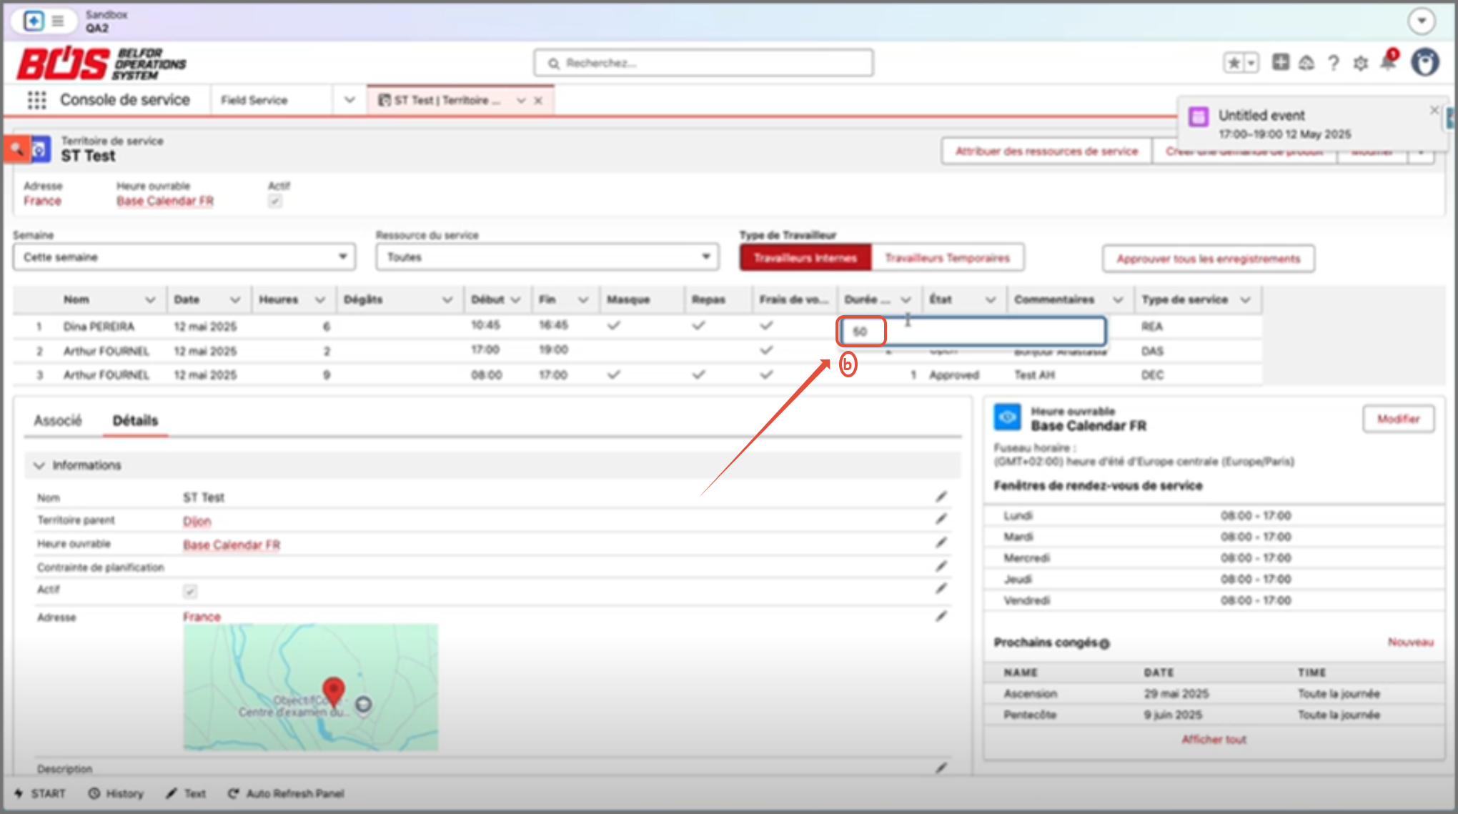Viewport: 1458px width, 814px height.
Task: Click the info icon beside Prochains congés
Action: pyautogui.click(x=1104, y=644)
